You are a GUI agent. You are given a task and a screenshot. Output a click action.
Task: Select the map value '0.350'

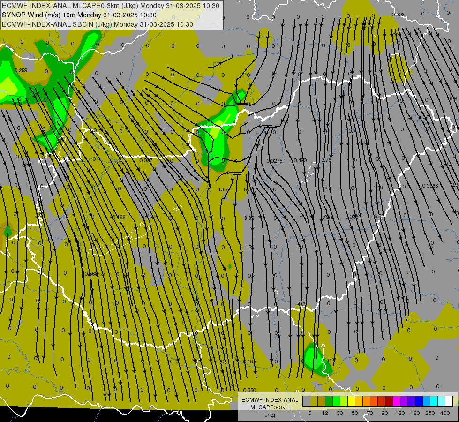click(x=250, y=390)
